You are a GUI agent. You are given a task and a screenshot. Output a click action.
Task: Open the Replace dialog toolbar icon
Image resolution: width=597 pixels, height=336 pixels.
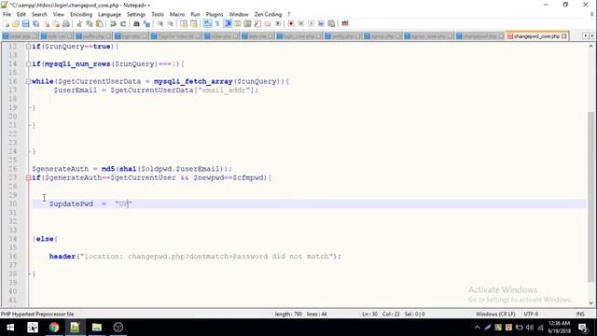point(146,23)
